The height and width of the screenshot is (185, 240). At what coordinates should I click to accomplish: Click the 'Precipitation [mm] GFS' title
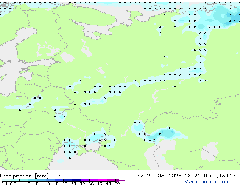pos(31,176)
